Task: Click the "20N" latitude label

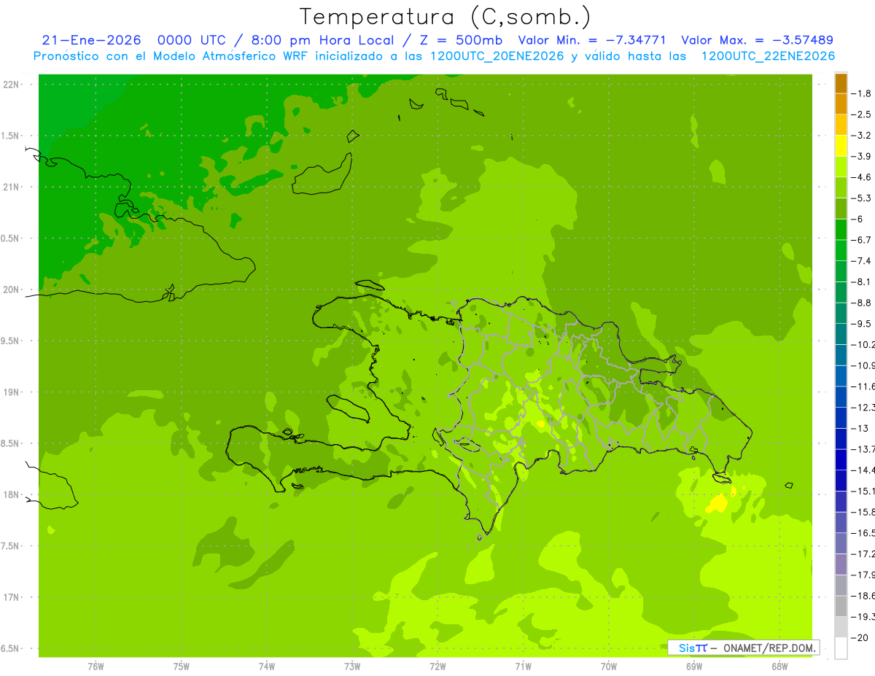Action: [x=11, y=290]
